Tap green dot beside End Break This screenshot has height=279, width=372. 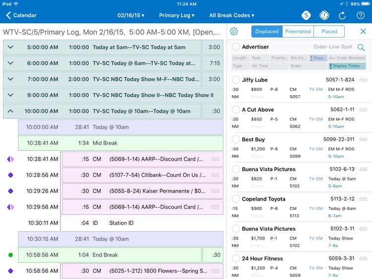(x=10, y=255)
